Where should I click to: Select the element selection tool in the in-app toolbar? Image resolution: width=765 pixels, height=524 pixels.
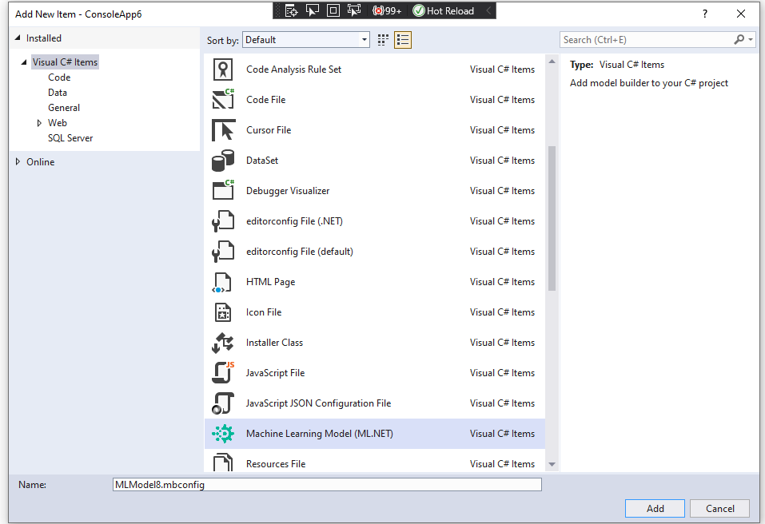coord(313,10)
